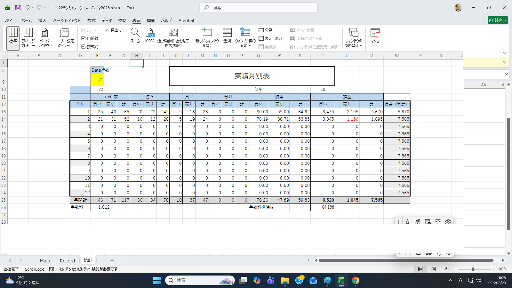The width and height of the screenshot is (512, 288).
Task: Open the データ ribbon tab
Action: point(107,20)
